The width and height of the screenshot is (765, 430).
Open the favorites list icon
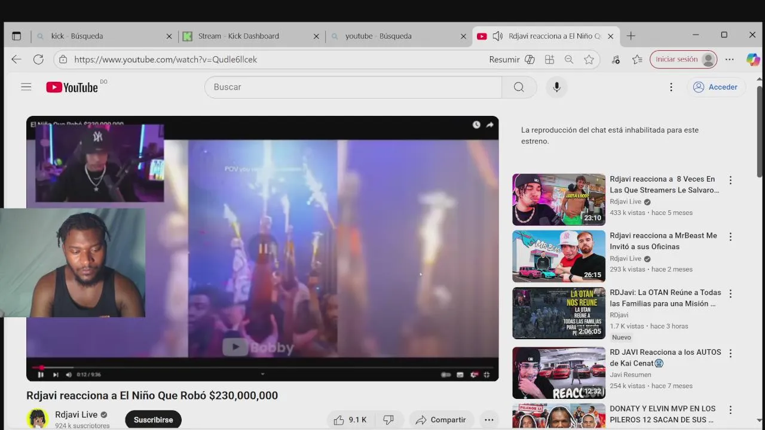click(637, 60)
